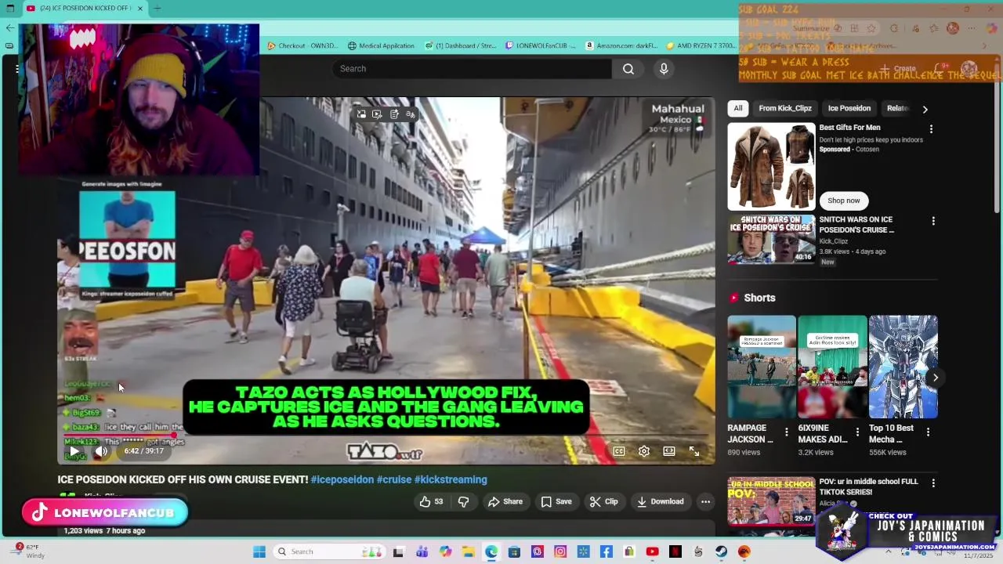Open 'Medical Application' bookmark

381,45
